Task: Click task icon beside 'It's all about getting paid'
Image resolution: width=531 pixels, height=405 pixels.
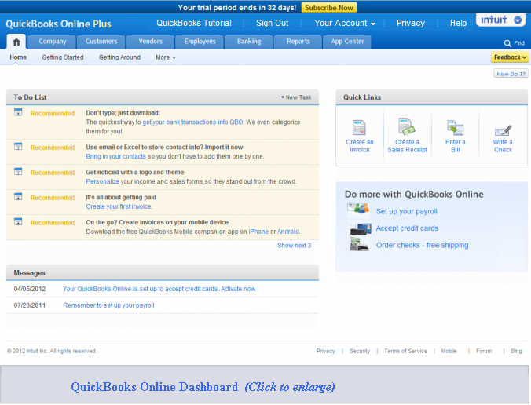Action: pyautogui.click(x=18, y=196)
